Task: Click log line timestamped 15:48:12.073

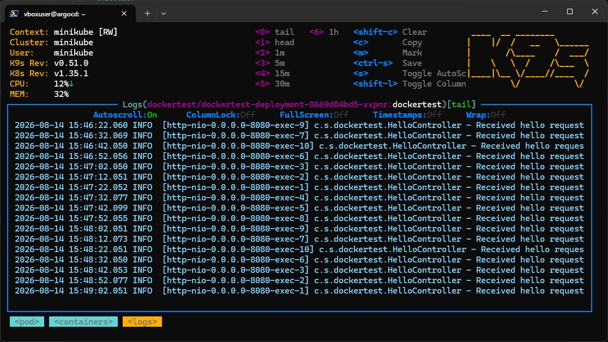Action: [x=299, y=239]
